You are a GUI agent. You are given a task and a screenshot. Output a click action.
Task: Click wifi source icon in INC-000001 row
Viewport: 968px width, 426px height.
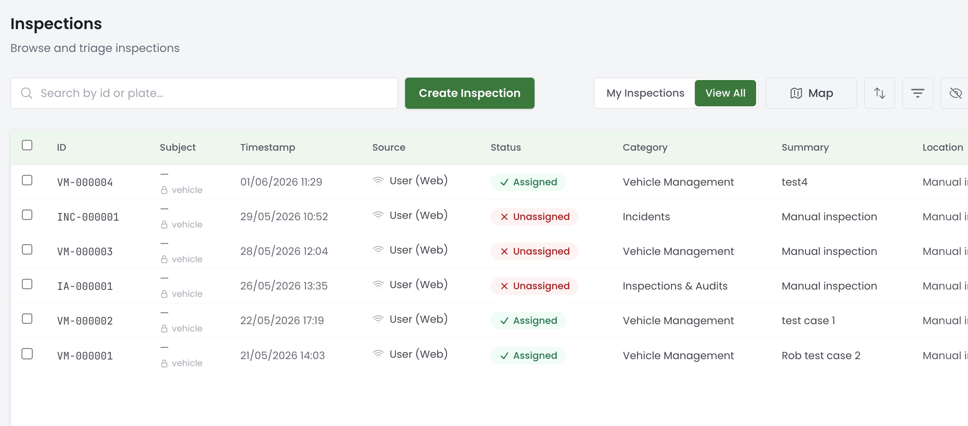[x=378, y=215]
